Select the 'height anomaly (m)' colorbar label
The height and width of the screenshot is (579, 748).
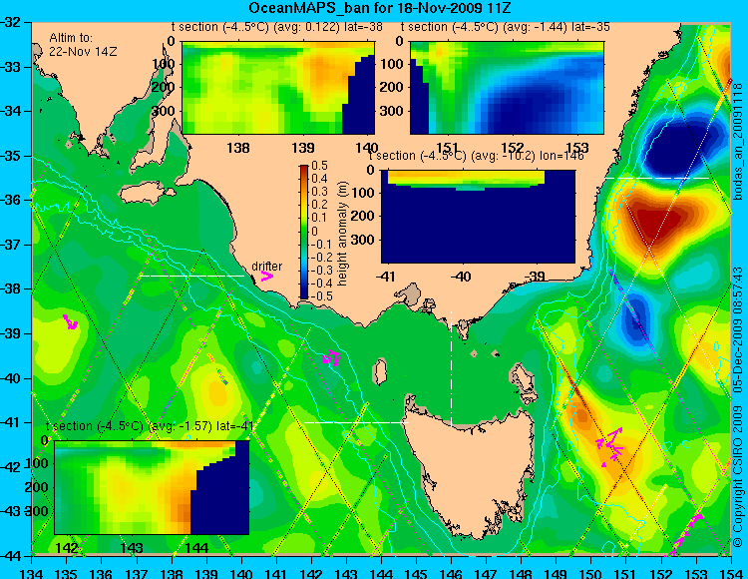pyautogui.click(x=342, y=234)
